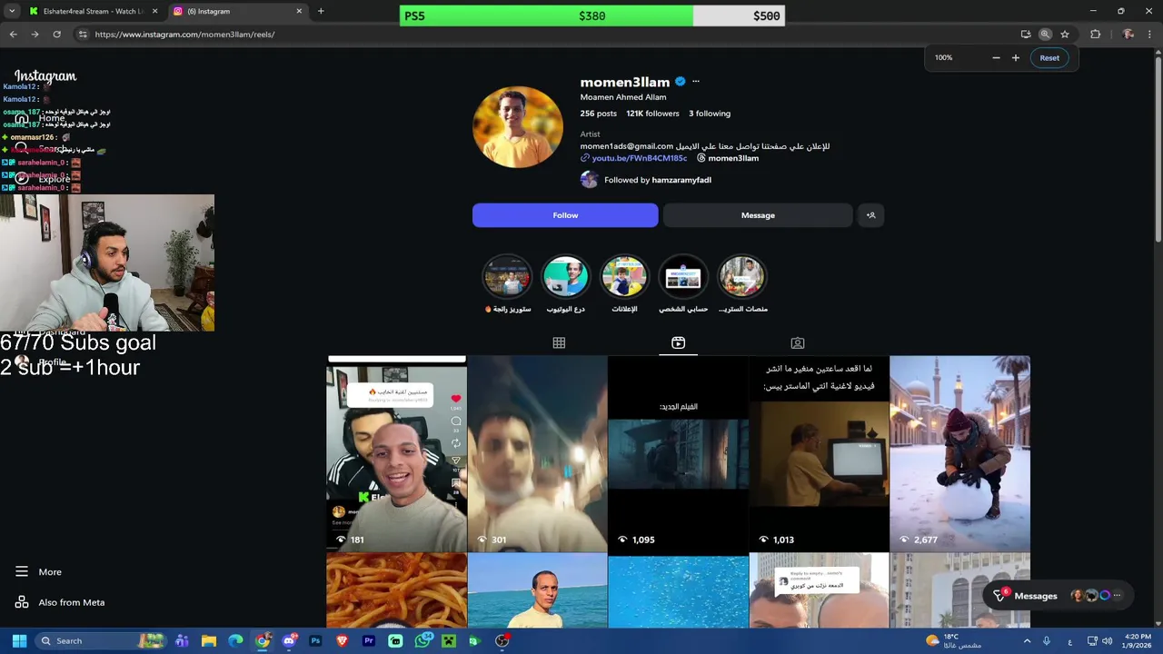Open the reel with 181 views

click(x=396, y=454)
